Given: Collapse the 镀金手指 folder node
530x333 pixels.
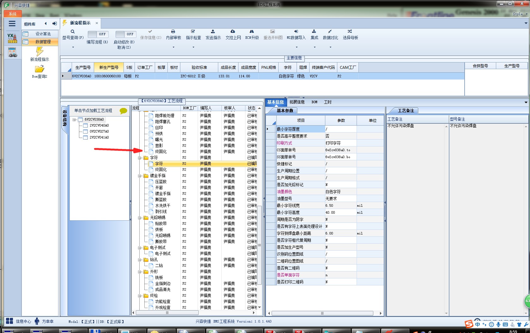Looking at the screenshot, I should tap(140, 176).
